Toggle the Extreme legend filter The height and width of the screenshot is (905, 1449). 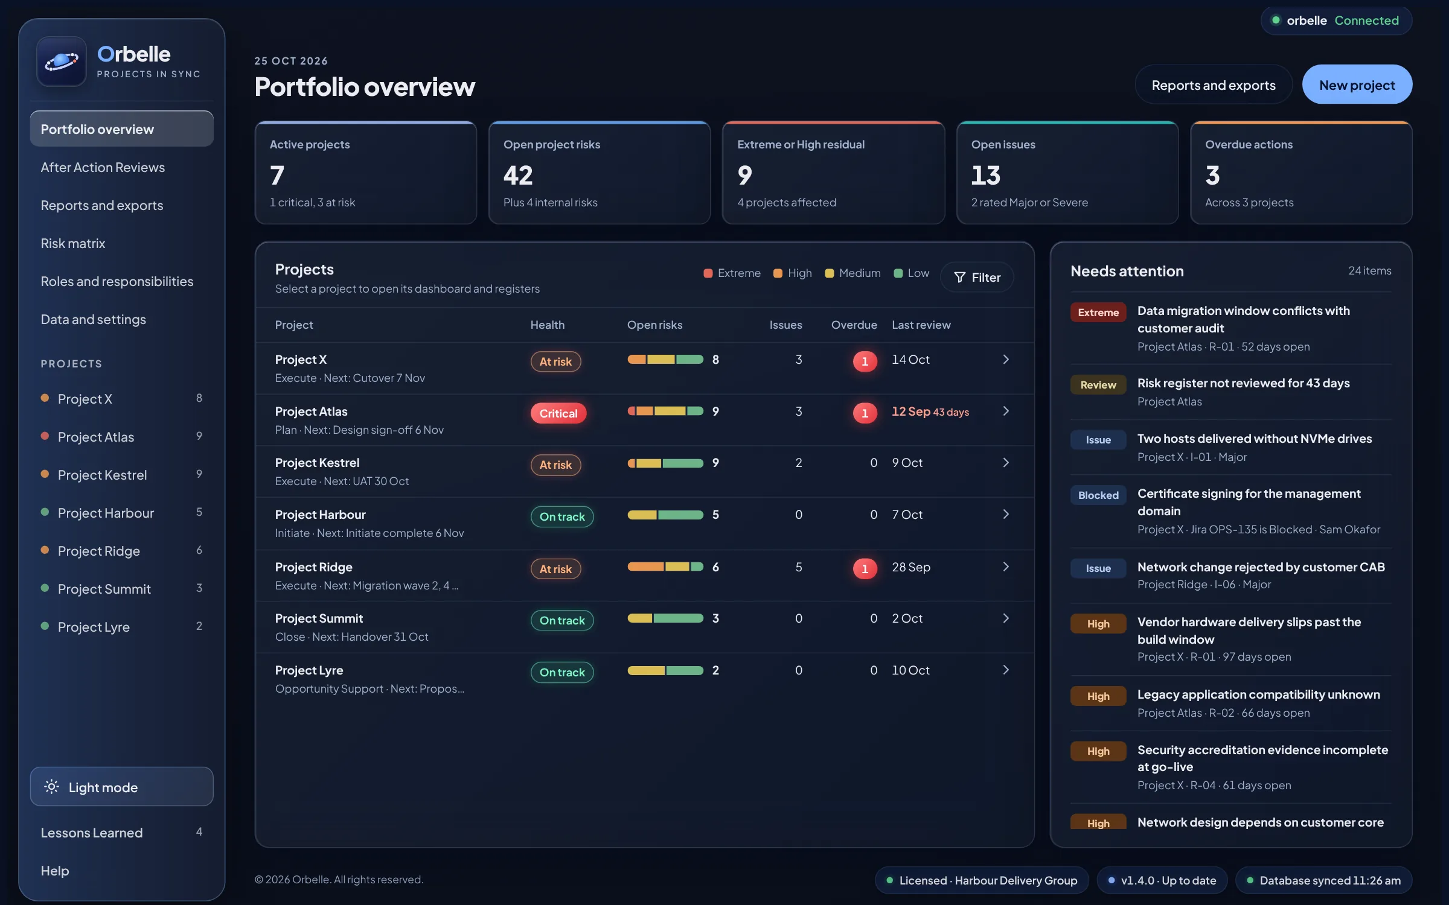732,273
